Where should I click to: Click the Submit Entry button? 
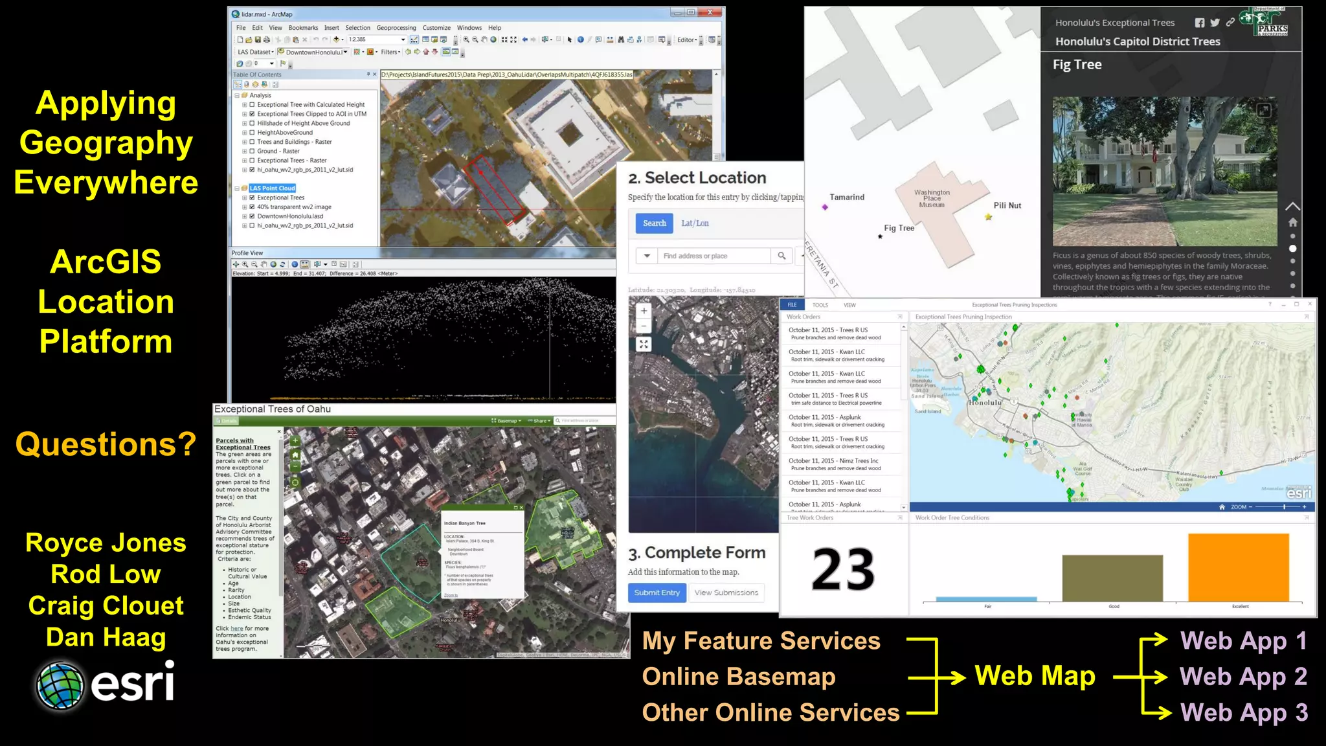[657, 593]
